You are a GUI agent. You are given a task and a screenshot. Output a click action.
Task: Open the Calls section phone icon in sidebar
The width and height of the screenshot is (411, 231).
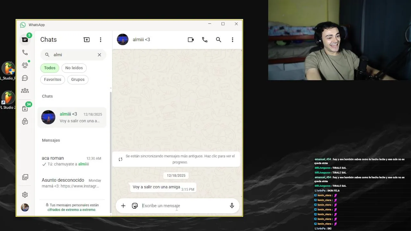pos(25,53)
